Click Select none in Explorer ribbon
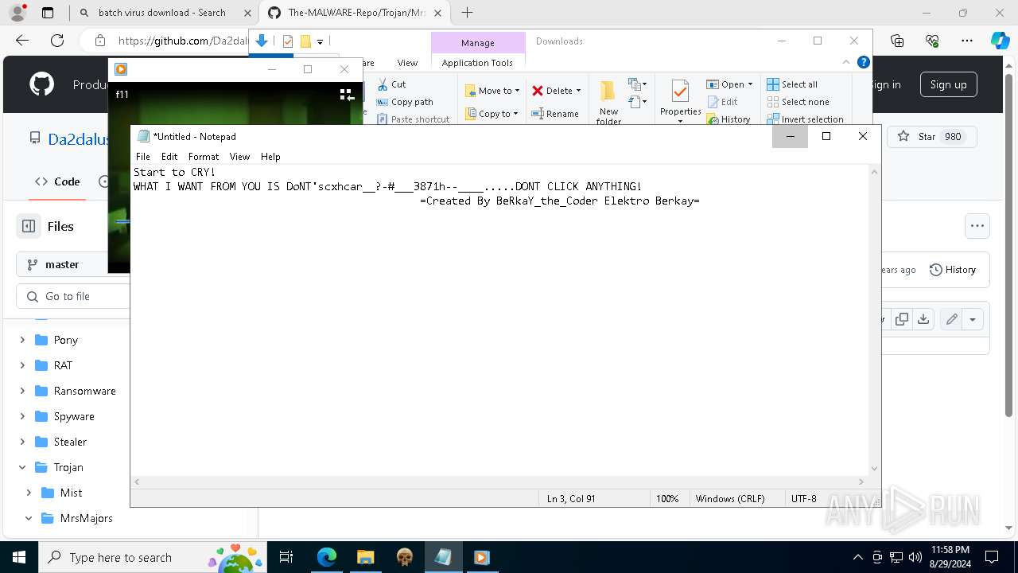 pos(798,102)
